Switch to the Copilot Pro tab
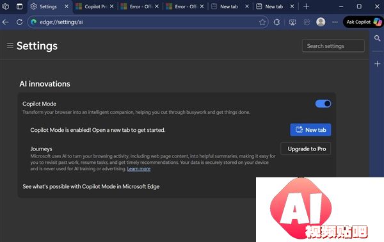Image resolution: width=384 pixels, height=242 pixels. (95, 6)
